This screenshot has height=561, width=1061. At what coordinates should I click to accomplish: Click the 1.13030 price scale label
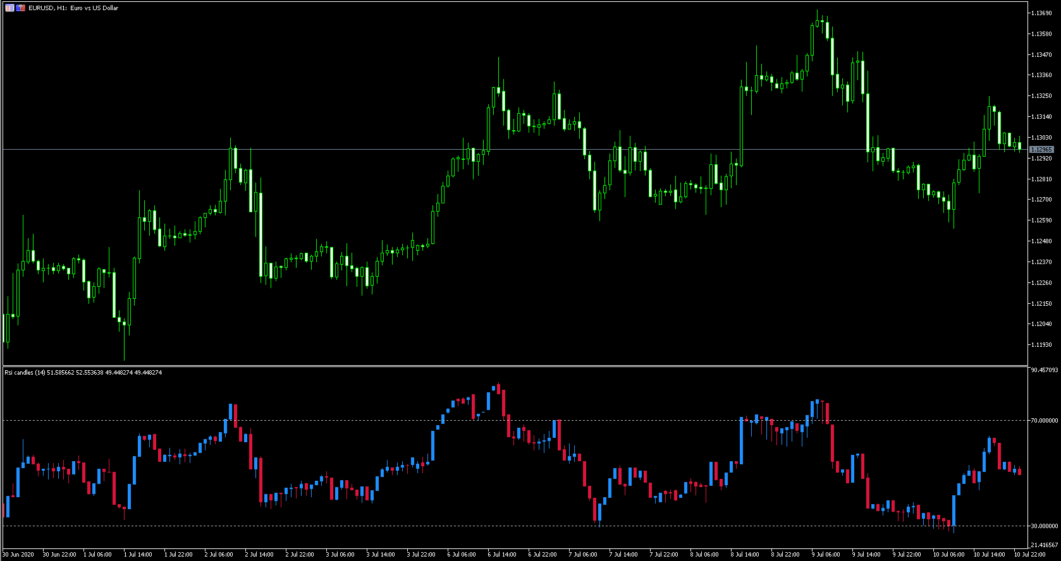coord(1041,138)
